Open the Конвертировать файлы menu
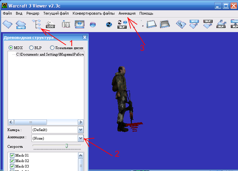 pos(93,13)
